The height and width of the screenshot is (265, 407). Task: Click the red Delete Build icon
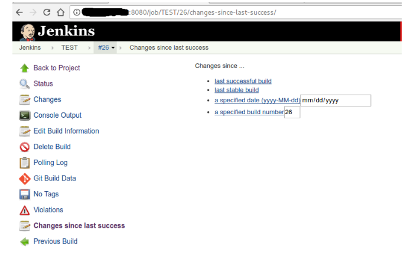[x=24, y=147]
